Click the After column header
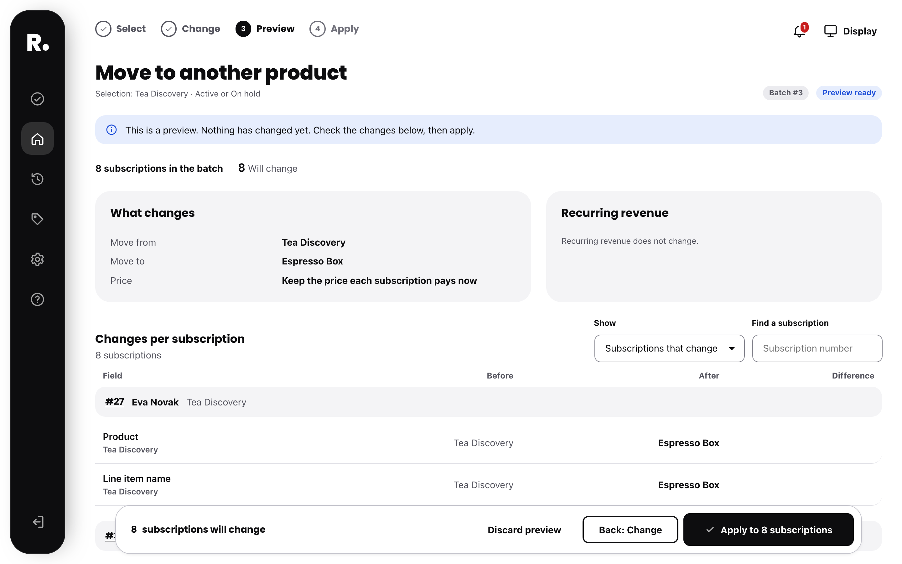This screenshot has width=902, height=564. (708, 376)
